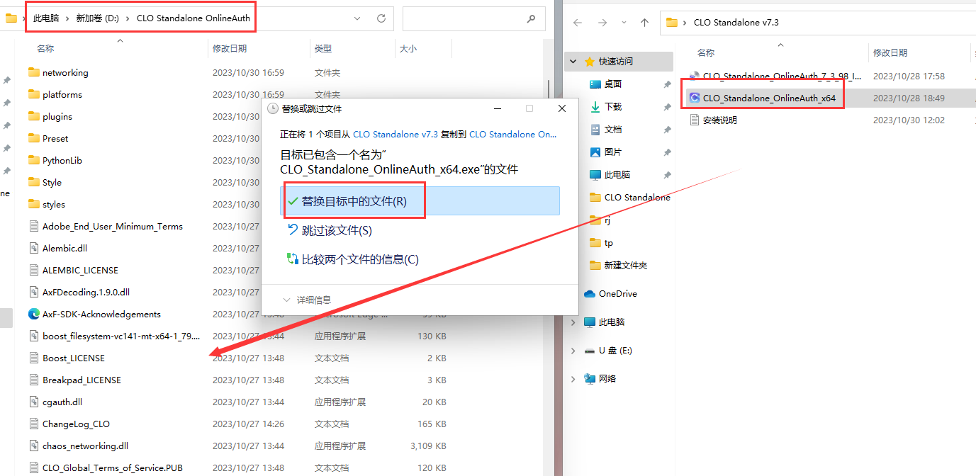Open the networking folder
976x476 pixels.
(64, 72)
